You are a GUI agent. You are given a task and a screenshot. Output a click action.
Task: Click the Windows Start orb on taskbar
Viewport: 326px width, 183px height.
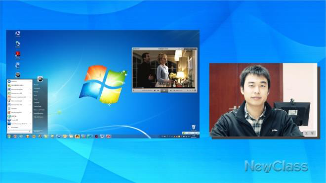(x=9, y=137)
